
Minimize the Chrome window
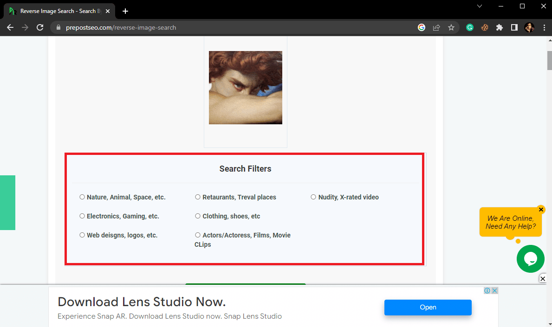pos(501,6)
